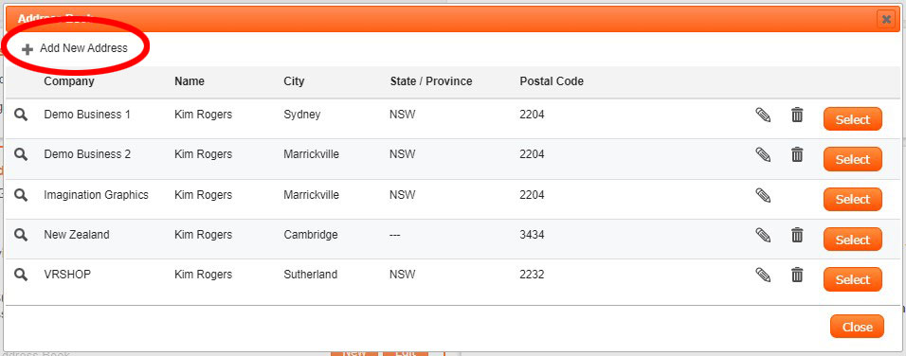Close the Address Book dialog button
Screen dimensions: 906x356
point(857,327)
